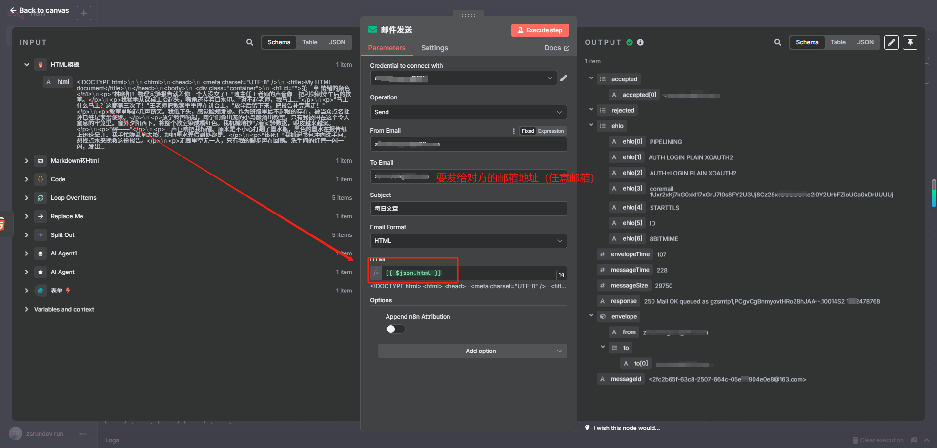The height and width of the screenshot is (448, 937).
Task: Click the Subject input field
Action: click(x=468, y=209)
